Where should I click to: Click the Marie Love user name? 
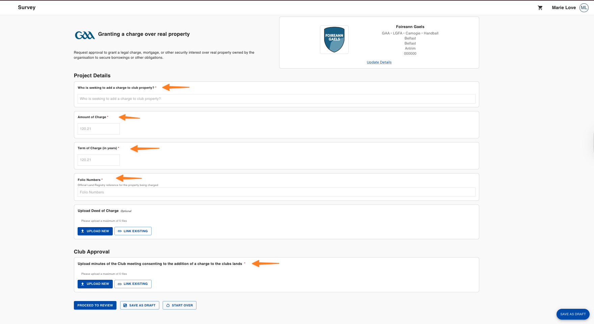tap(564, 8)
